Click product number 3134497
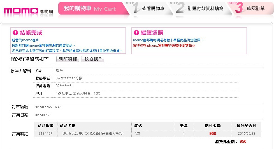Image resolution: width=274 pixels, height=149 pixels. pyautogui.click(x=45, y=134)
